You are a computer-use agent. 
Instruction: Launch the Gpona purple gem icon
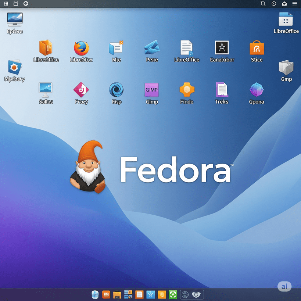(x=257, y=89)
